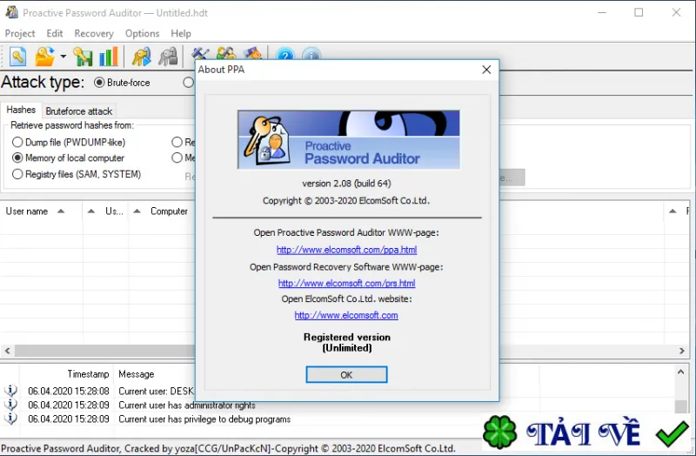This screenshot has width=696, height=456.
Task: Click the 'Registered version (Unlimited)' text
Action: 347,342
